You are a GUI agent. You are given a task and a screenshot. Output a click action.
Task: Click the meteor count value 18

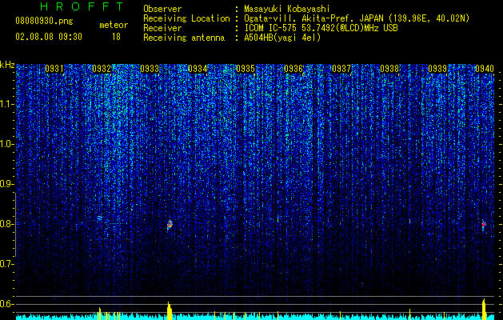[116, 37]
